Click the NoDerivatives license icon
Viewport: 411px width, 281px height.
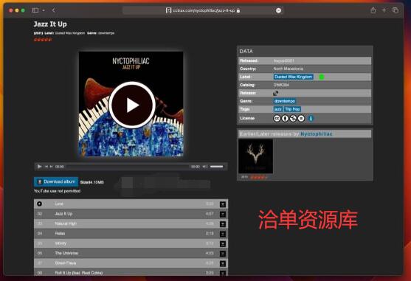click(301, 118)
